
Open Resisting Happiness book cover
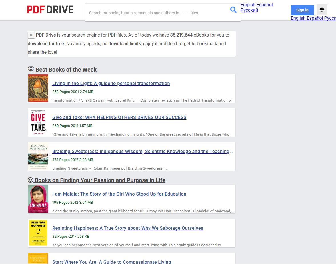[38, 233]
